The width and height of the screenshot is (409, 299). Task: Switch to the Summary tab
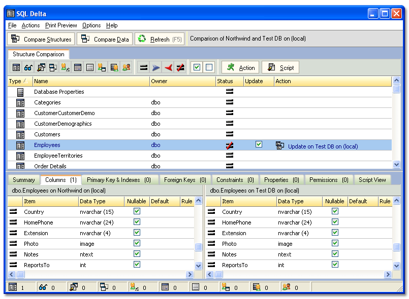24,180
